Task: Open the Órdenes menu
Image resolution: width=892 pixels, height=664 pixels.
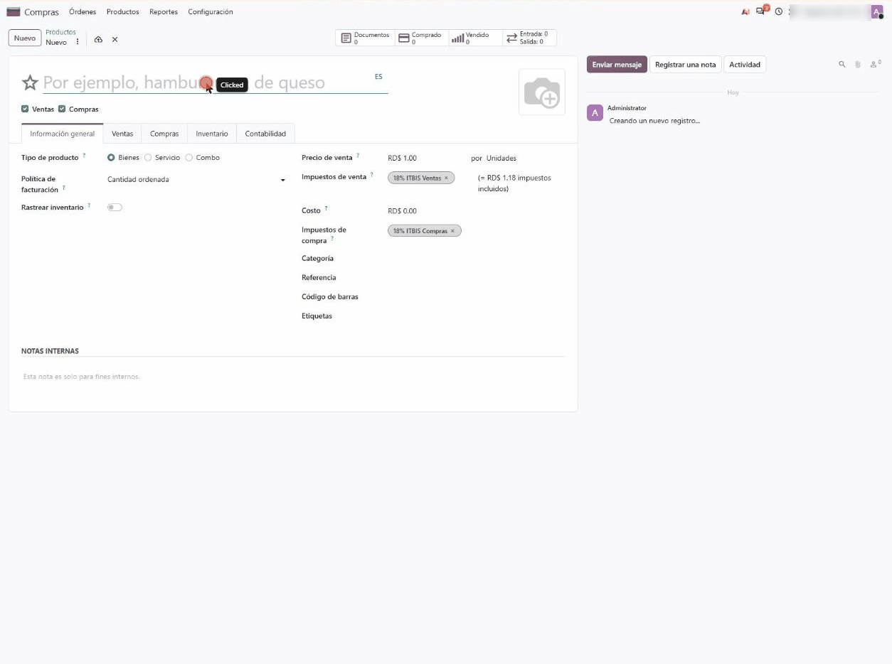Action: tap(83, 12)
